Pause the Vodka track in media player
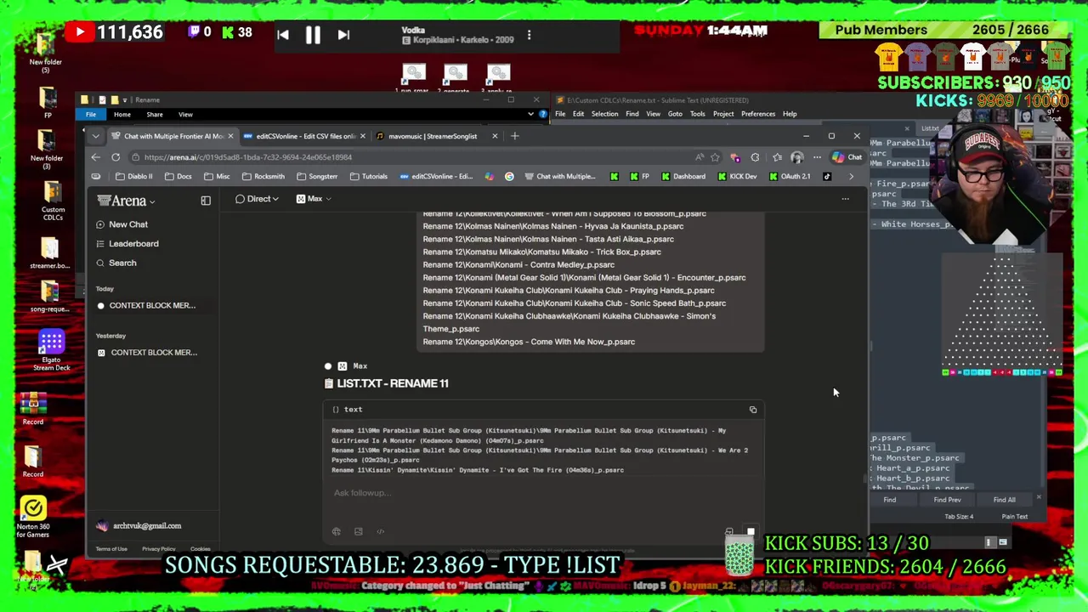The width and height of the screenshot is (1088, 612). [x=313, y=35]
